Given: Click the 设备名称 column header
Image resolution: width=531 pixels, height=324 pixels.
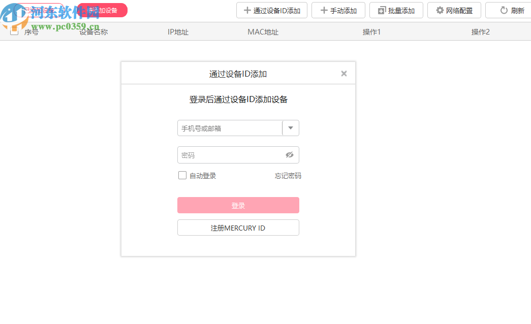Looking at the screenshot, I should (93, 31).
